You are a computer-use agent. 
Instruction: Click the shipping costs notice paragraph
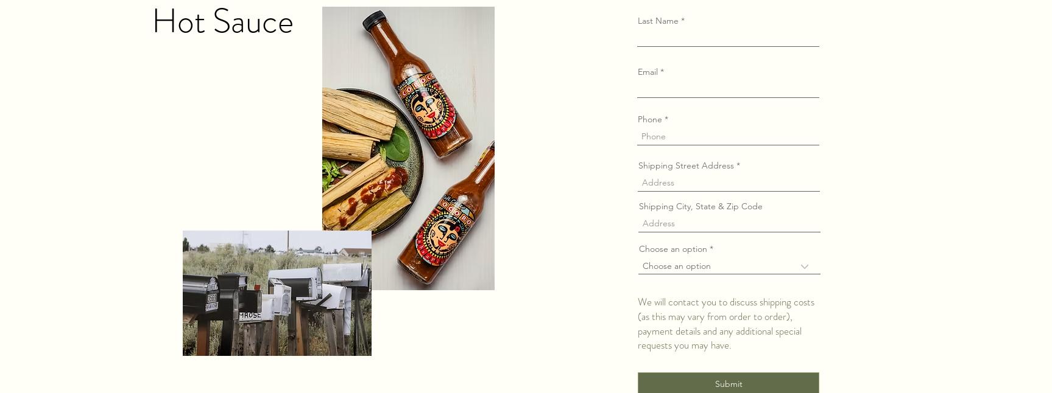point(726,324)
